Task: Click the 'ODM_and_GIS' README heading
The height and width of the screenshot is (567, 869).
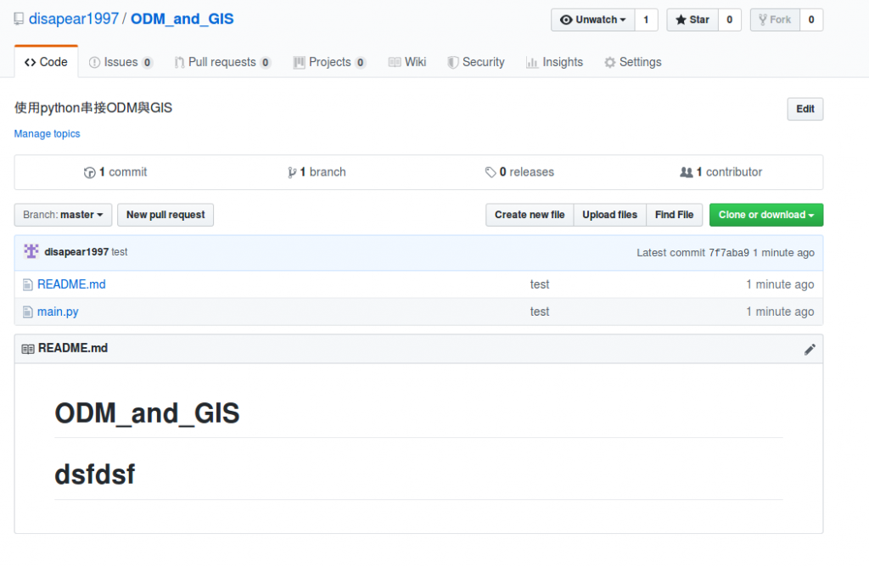Action: coord(147,413)
